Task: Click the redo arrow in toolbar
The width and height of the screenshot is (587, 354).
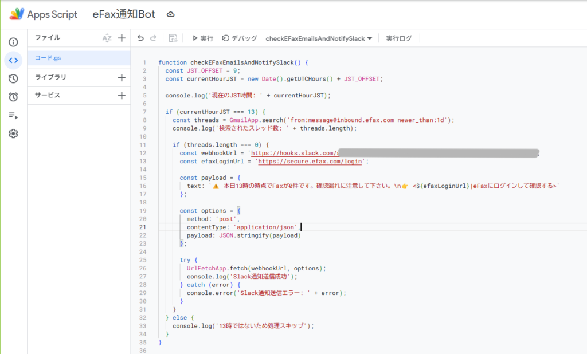Action: point(153,38)
